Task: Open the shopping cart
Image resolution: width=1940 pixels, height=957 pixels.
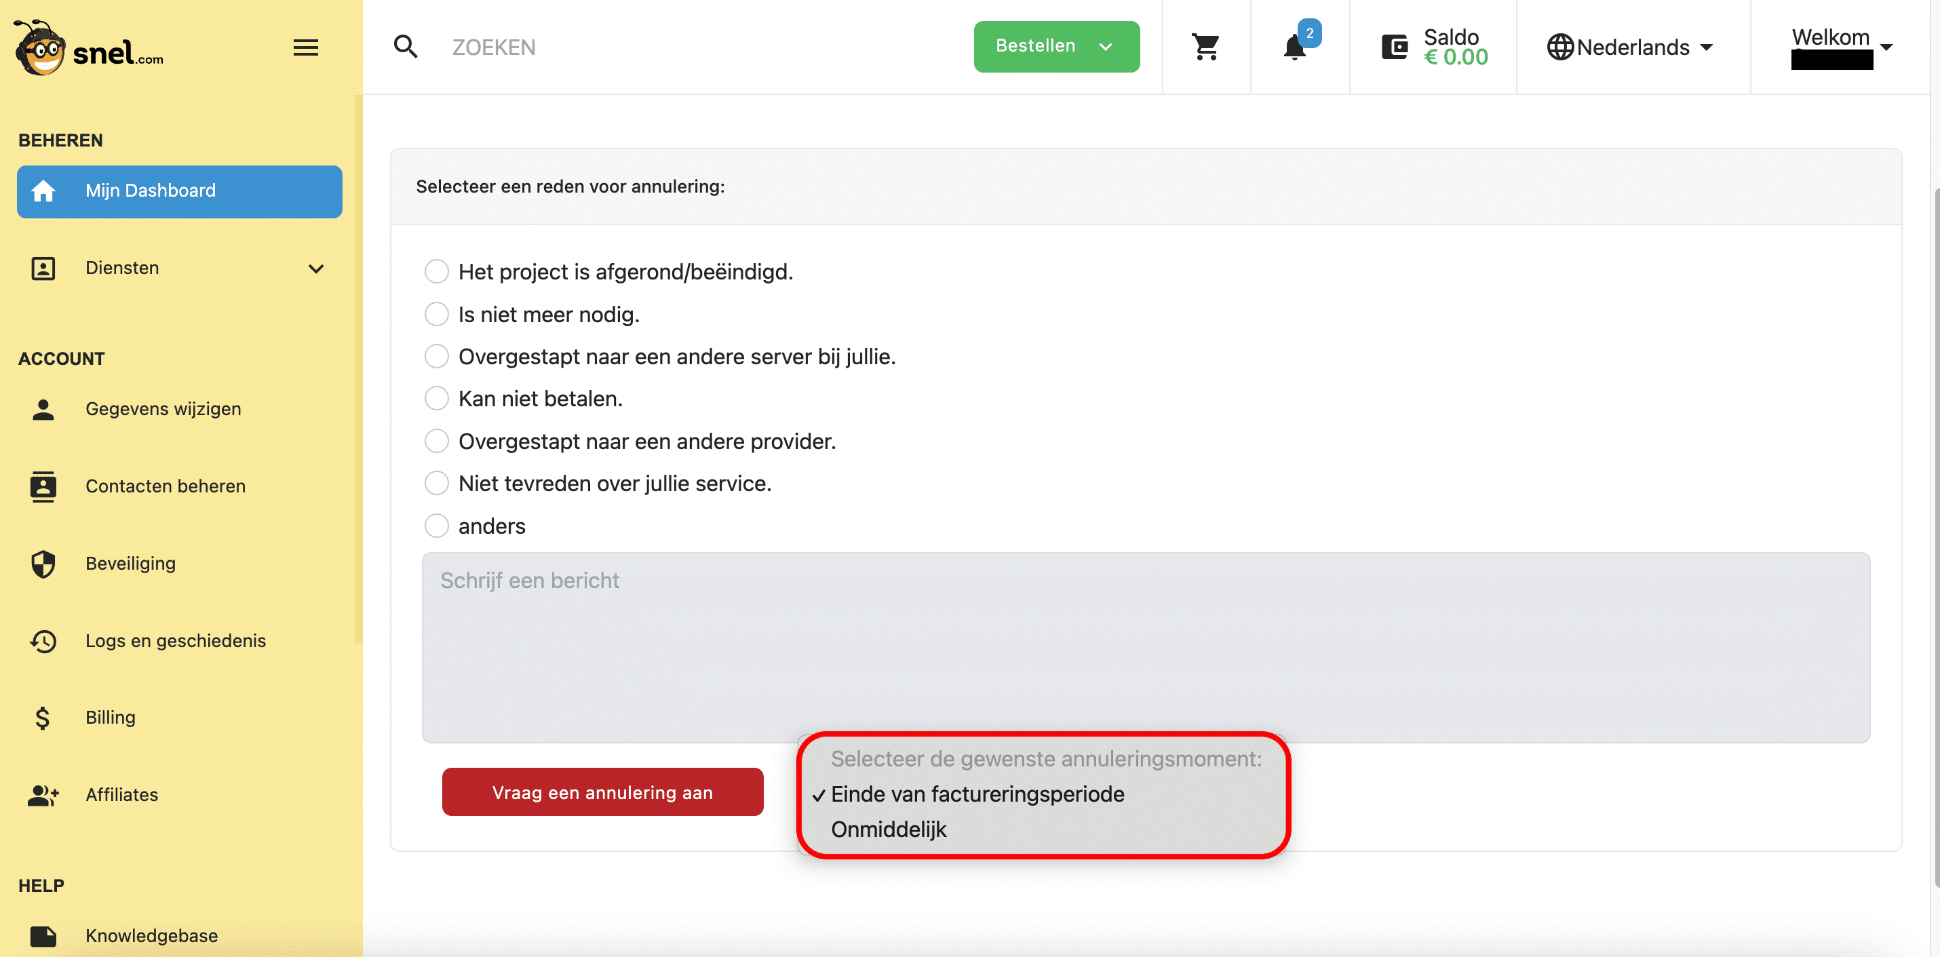Action: click(x=1206, y=47)
